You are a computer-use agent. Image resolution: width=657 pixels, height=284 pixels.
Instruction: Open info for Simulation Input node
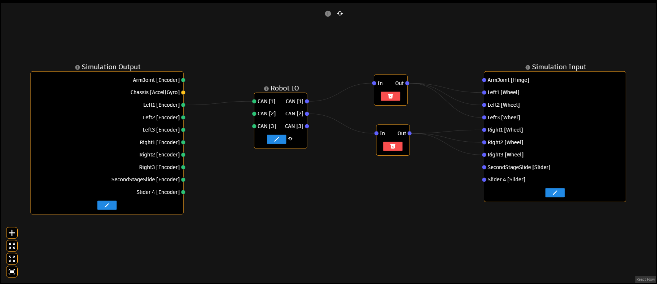pos(527,67)
